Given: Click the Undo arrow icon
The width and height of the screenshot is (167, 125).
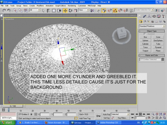Looking at the screenshot, I should click(x=4, y=11).
